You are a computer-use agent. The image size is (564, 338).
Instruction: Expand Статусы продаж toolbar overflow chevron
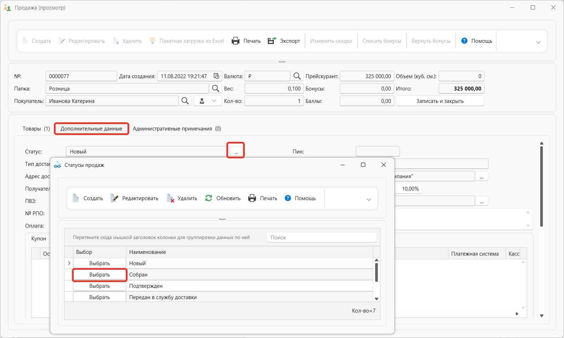(369, 199)
